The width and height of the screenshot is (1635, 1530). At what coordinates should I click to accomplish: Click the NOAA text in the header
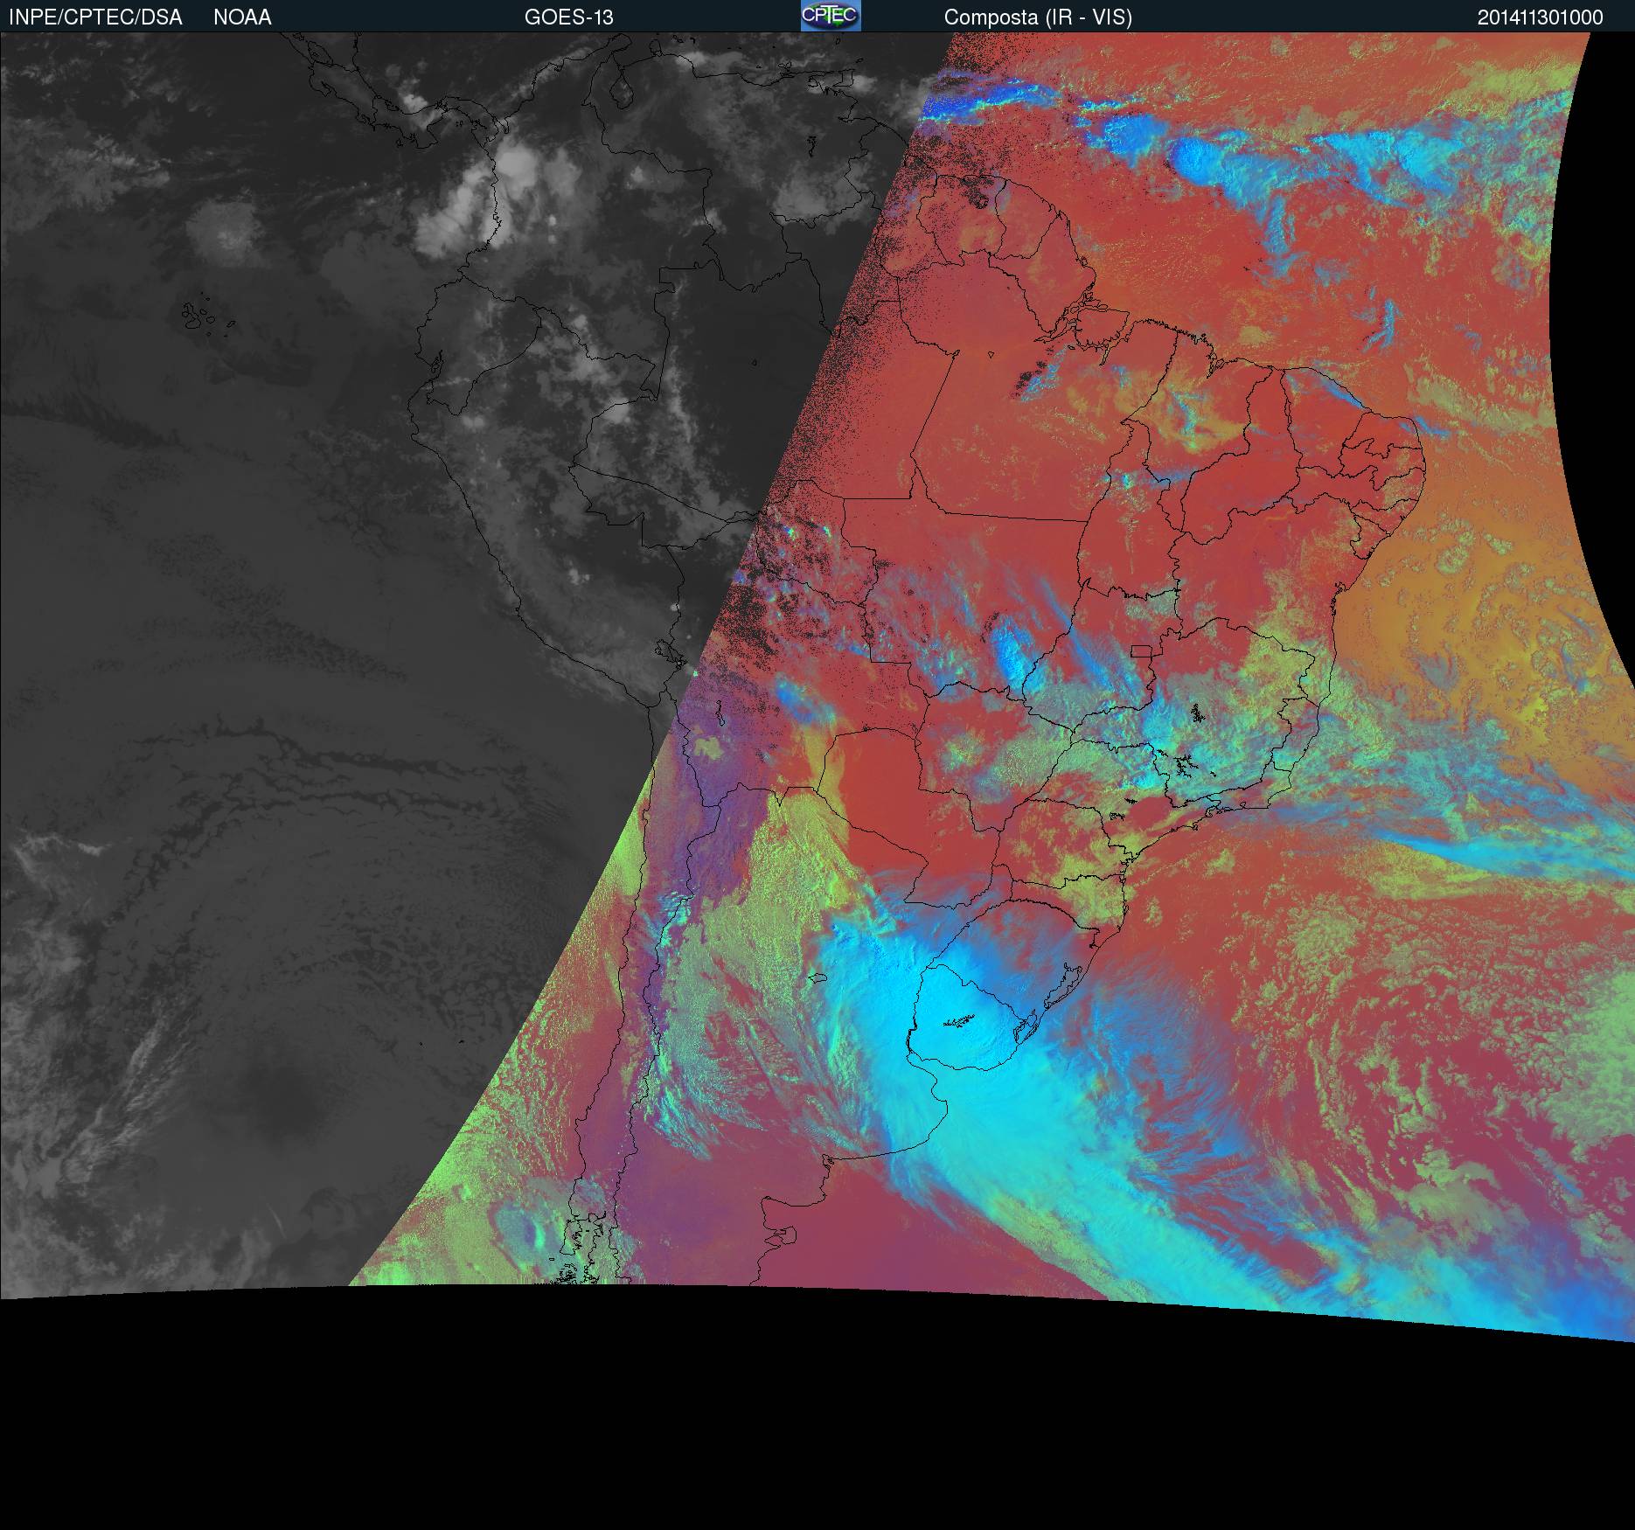[x=242, y=17]
